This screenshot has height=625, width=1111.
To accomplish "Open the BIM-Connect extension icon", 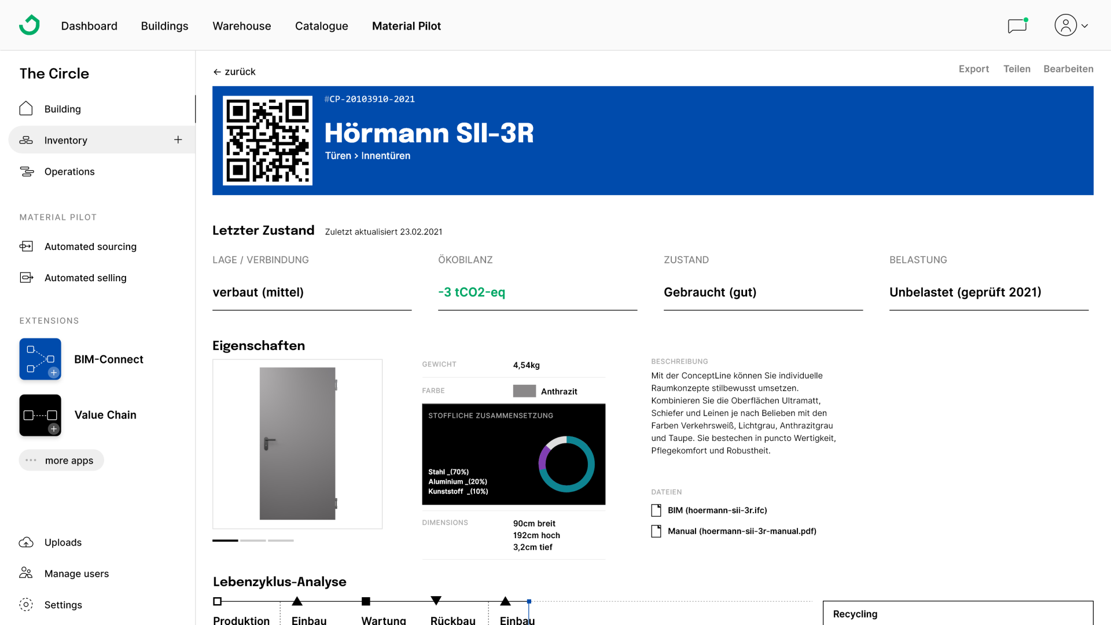I will [40, 359].
